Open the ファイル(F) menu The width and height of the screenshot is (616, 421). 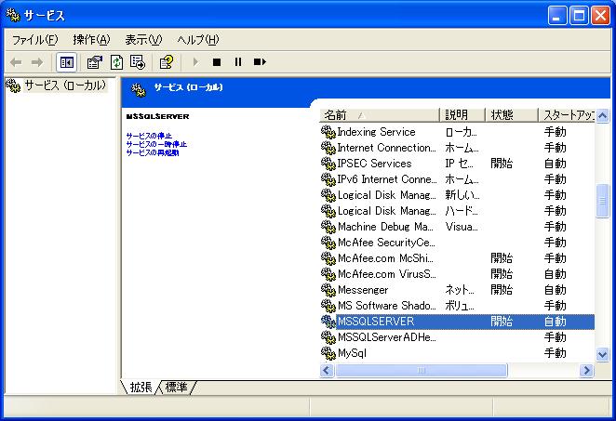point(35,40)
